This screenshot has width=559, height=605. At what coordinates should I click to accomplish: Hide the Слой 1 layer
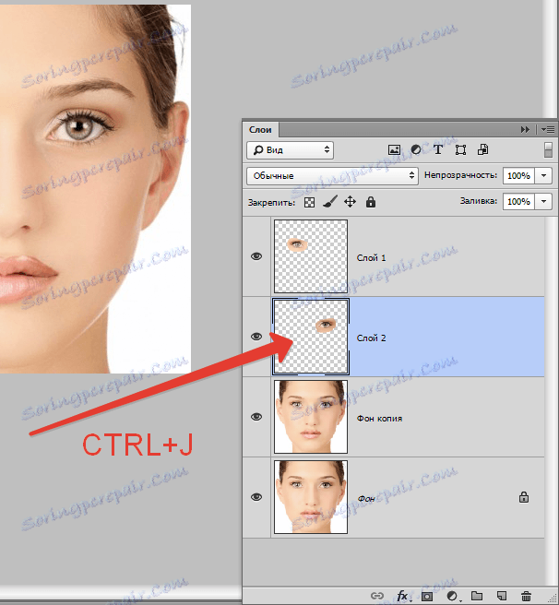click(256, 256)
